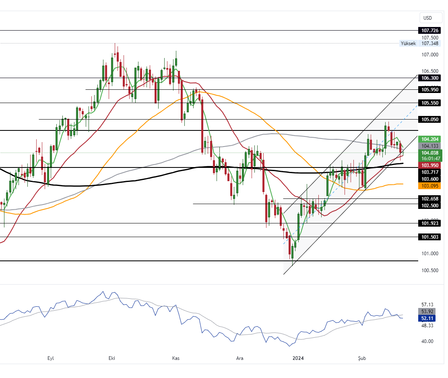This screenshot has height=378, width=448.
Task: Select the 101.503 level price label
Action: [429, 237]
